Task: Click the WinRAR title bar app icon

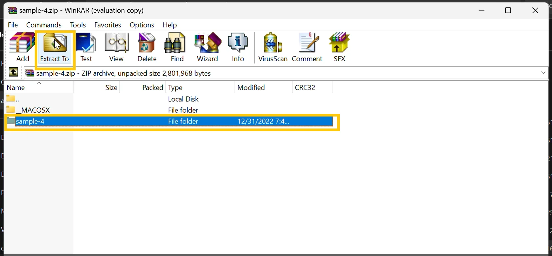Action: (13, 10)
